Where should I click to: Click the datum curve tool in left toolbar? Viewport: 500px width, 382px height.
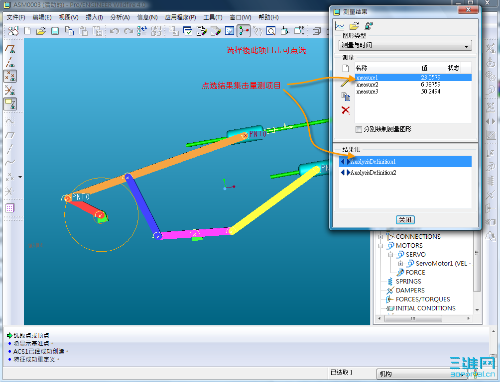pyautogui.click(x=10, y=162)
